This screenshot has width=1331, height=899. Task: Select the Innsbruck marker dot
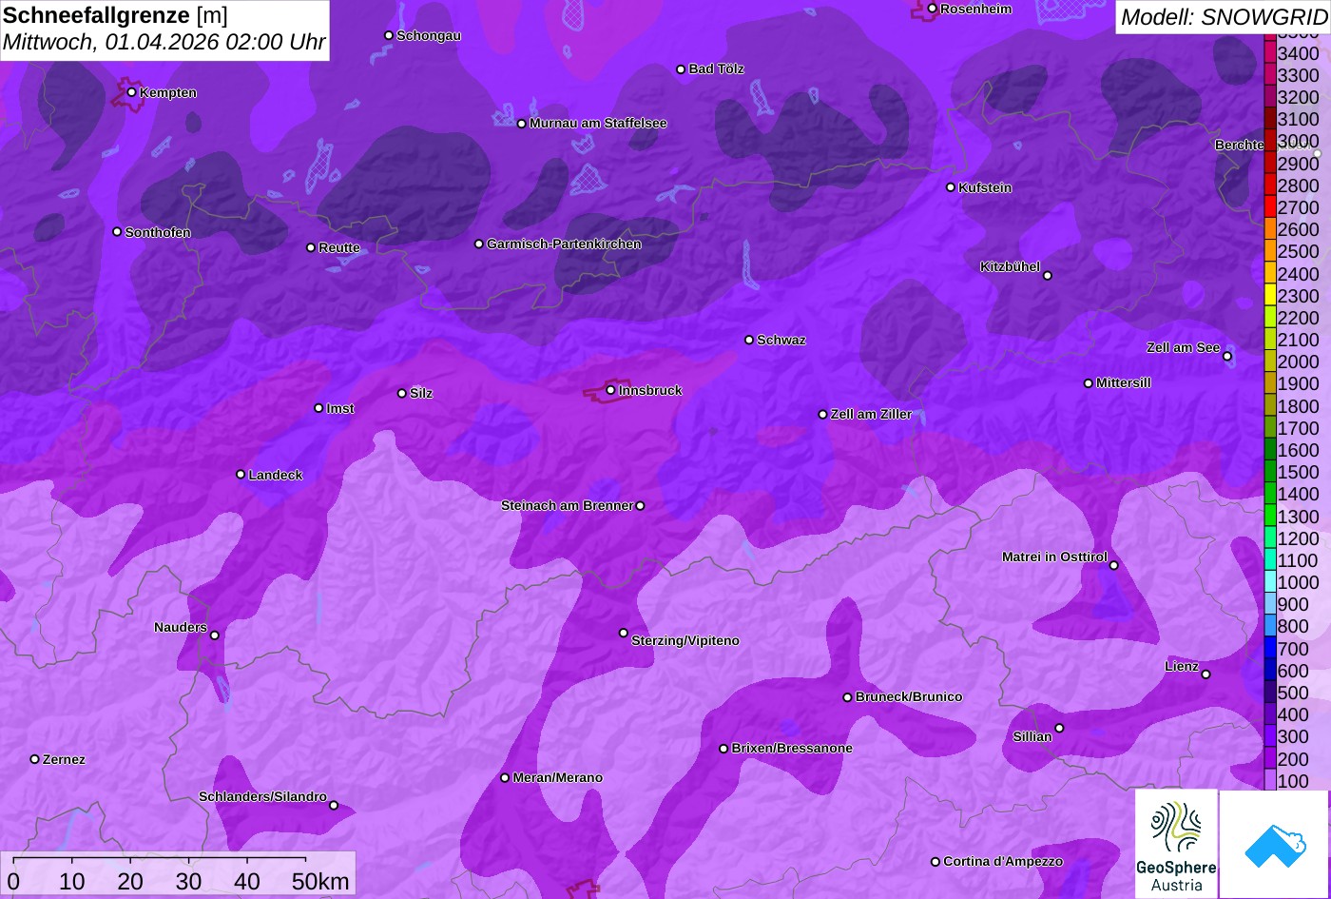pos(610,390)
